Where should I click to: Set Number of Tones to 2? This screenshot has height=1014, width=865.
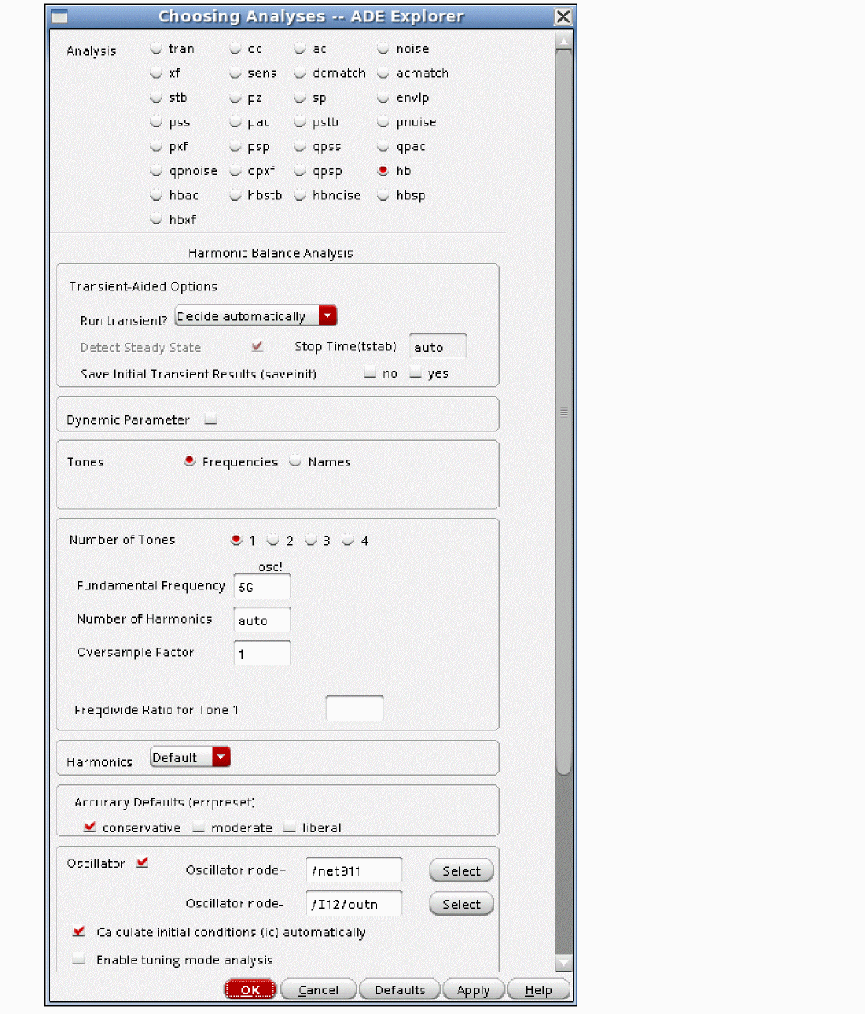point(273,540)
